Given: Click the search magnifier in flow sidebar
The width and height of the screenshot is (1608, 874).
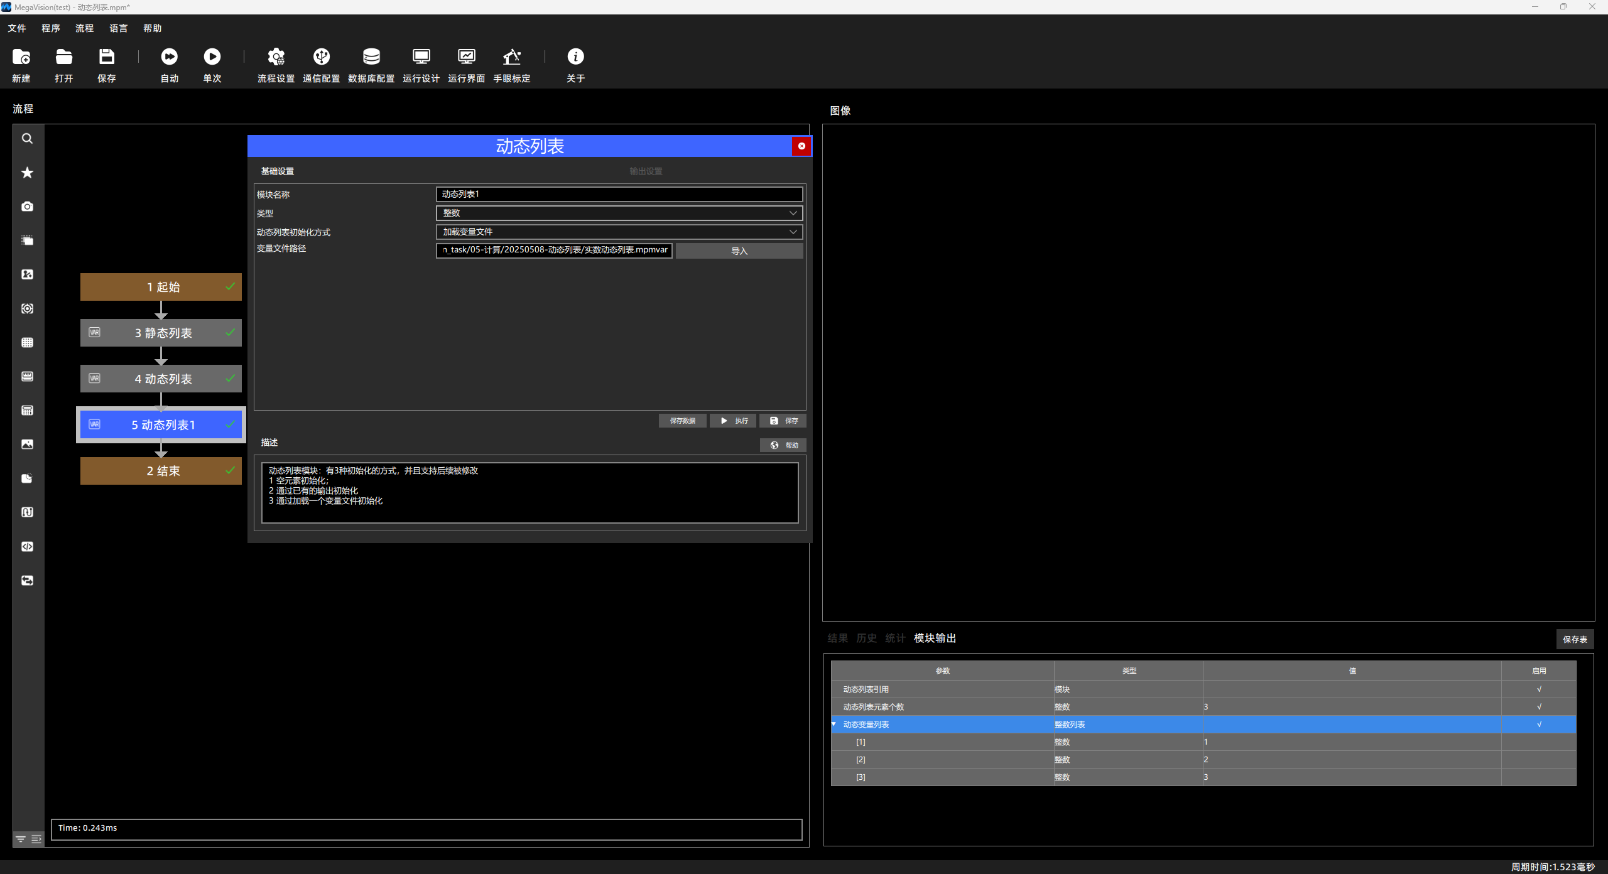Looking at the screenshot, I should click(x=28, y=139).
